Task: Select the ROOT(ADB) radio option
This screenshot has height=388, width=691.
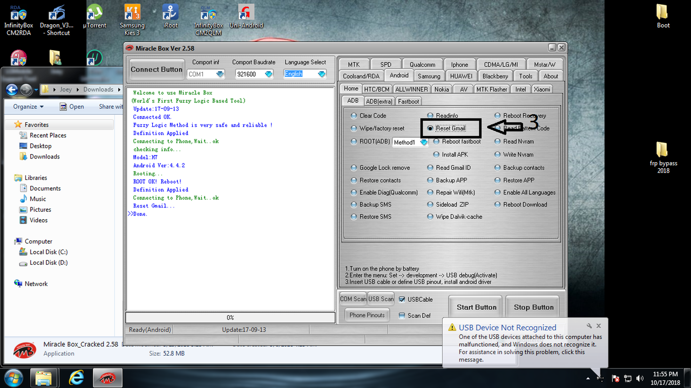Action: [x=354, y=141]
